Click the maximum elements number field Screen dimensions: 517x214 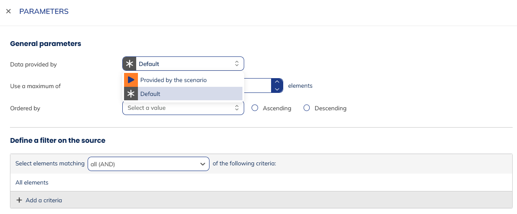coord(258,86)
